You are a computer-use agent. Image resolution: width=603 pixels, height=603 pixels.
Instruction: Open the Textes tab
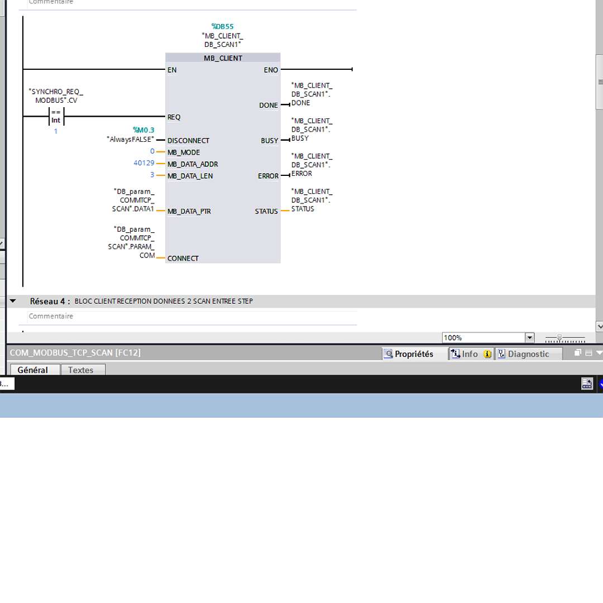coord(81,370)
